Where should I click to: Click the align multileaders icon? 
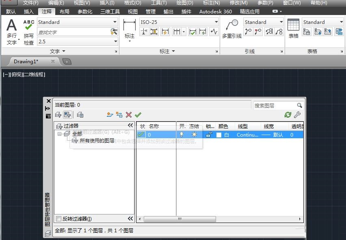pos(269,32)
